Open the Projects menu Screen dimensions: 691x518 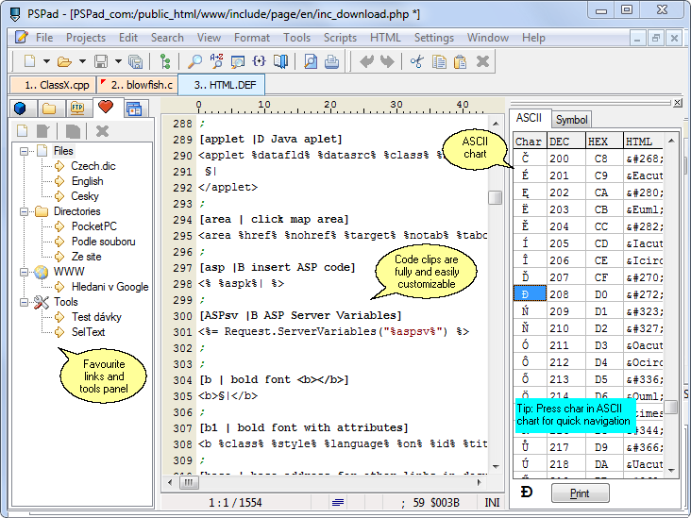pyautogui.click(x=86, y=38)
